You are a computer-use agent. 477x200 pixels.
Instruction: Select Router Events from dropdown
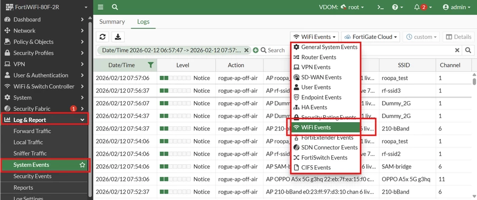click(326, 57)
